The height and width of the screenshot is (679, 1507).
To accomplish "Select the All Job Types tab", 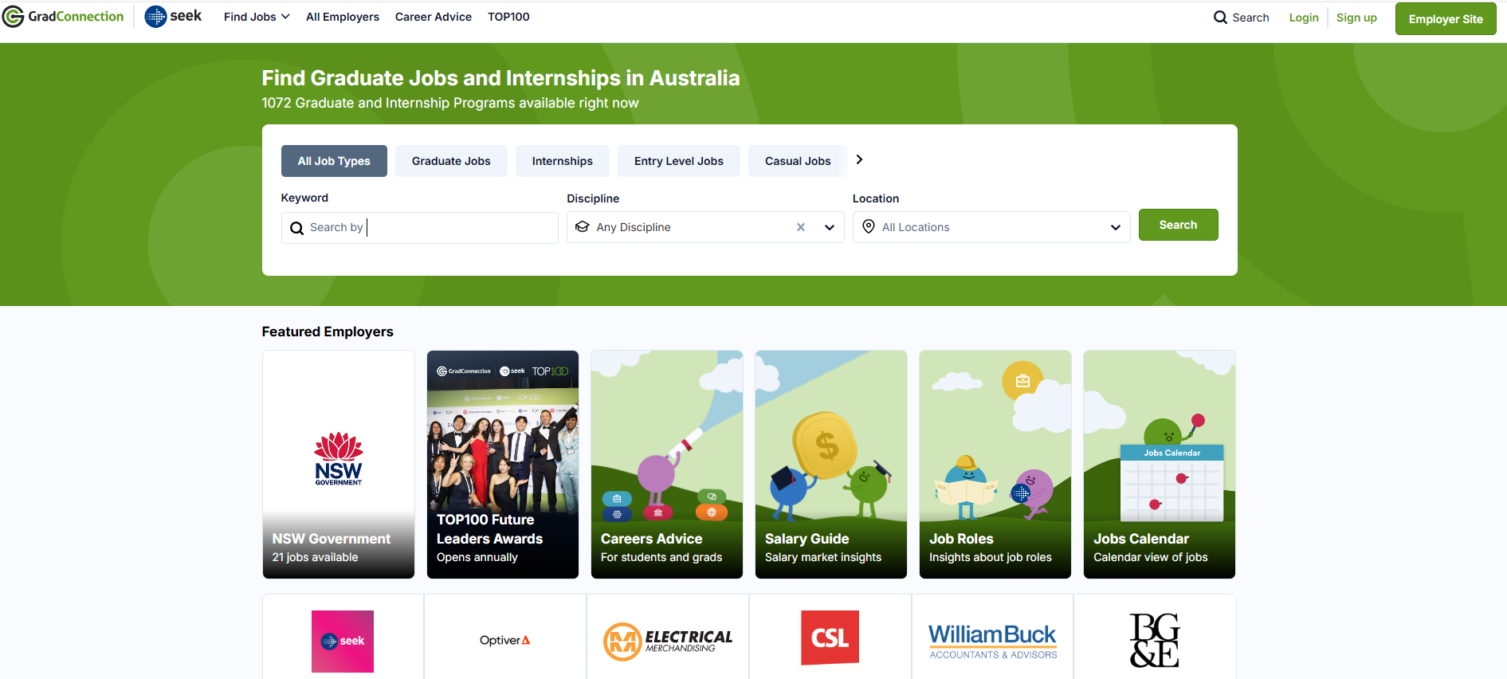I will pos(334,161).
